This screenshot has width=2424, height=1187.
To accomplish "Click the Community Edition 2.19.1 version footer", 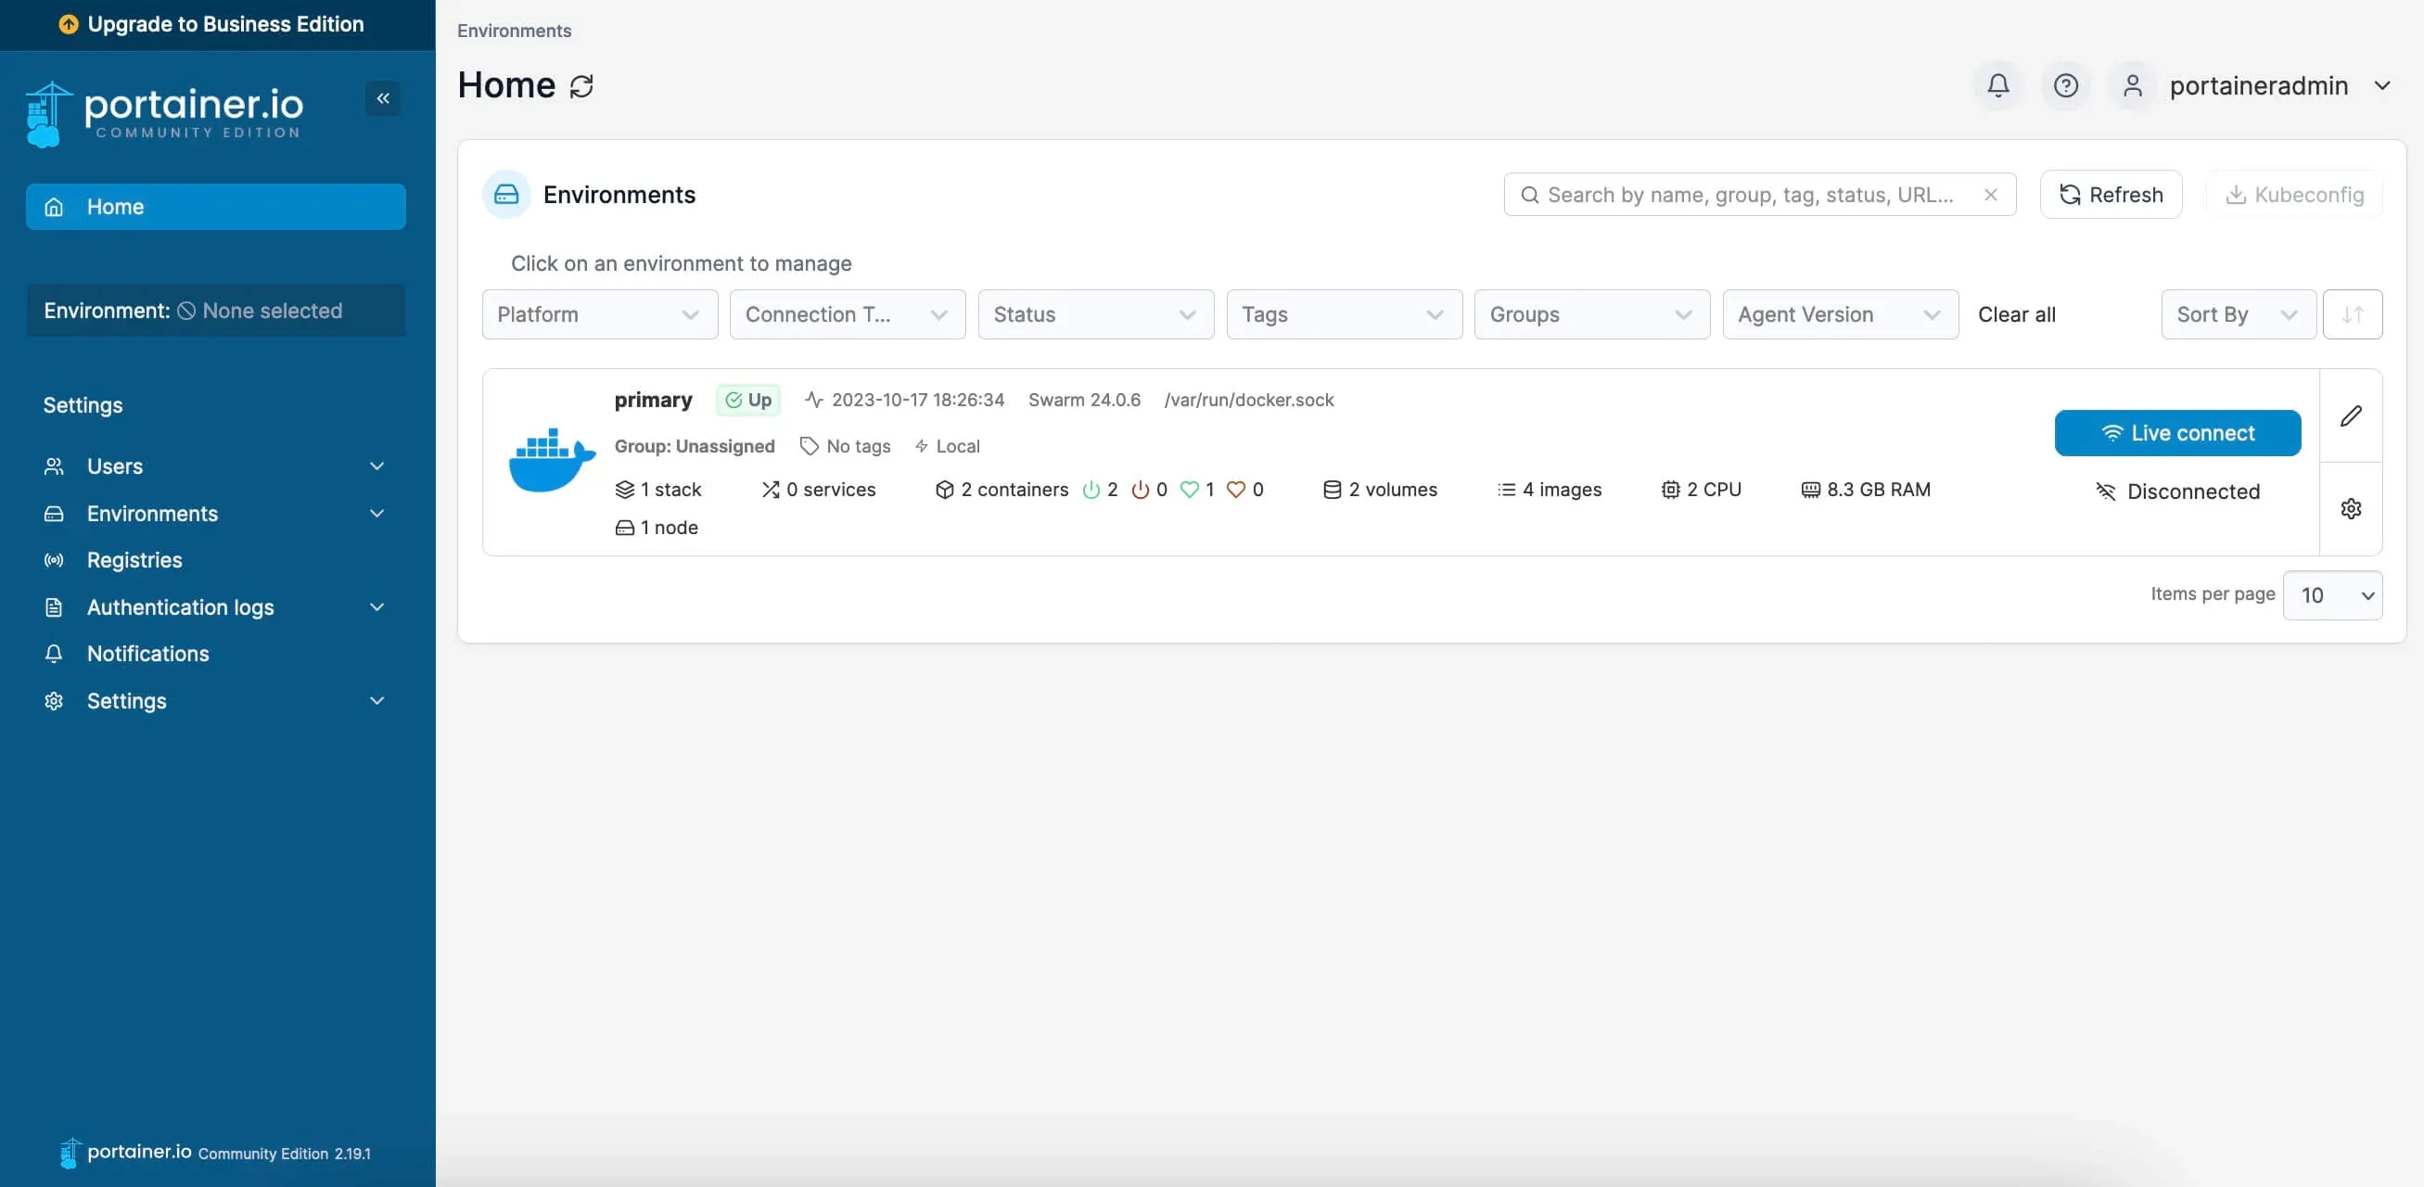I will [284, 1153].
